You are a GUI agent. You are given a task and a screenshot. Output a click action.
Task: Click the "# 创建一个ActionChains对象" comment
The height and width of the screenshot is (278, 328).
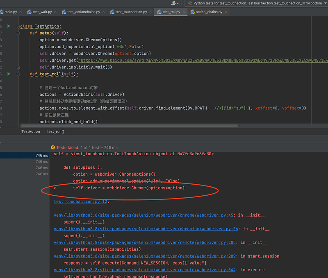click(x=68, y=88)
